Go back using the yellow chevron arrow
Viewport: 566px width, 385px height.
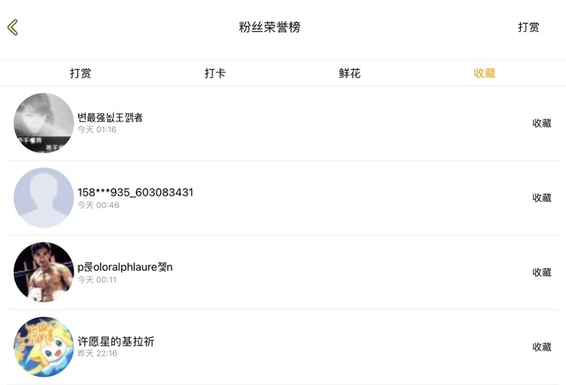(12, 27)
